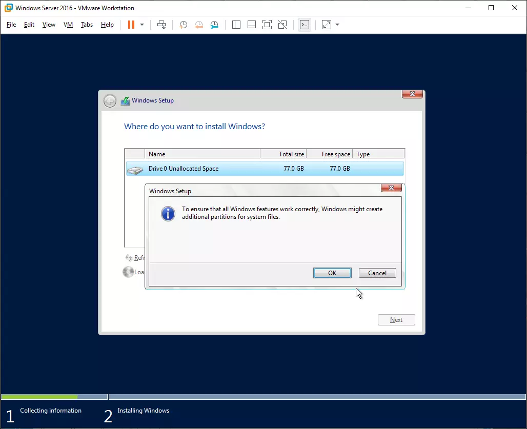Take a snapshot of the virtual machine

183,25
